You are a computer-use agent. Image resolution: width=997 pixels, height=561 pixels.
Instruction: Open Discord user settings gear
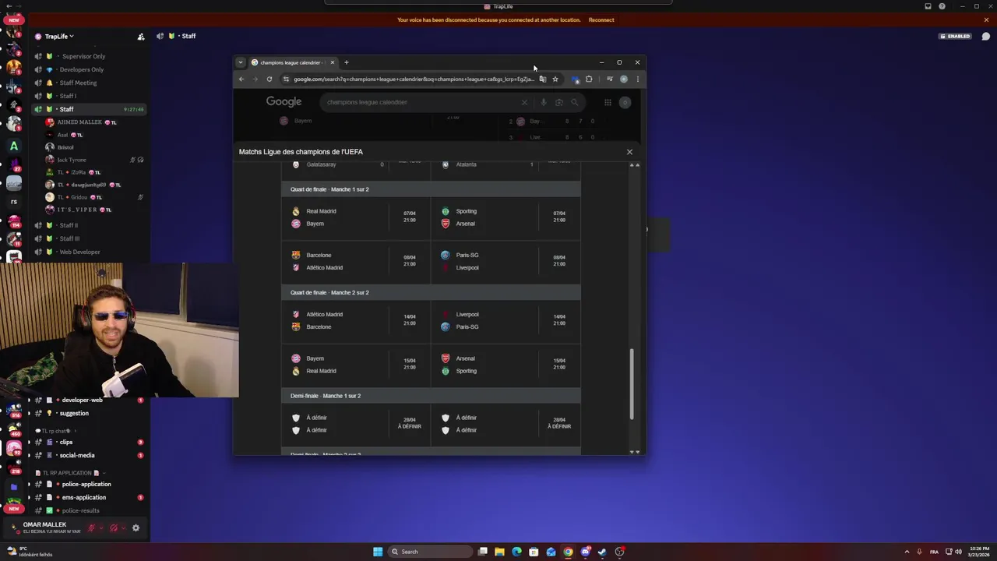[x=136, y=527]
